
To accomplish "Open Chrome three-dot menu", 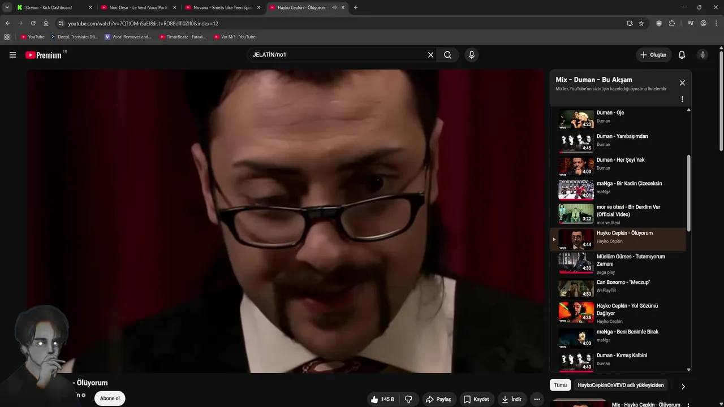I will click(716, 23).
